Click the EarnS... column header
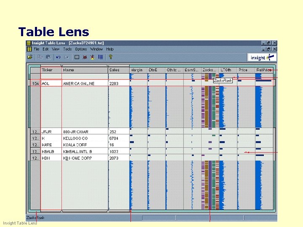This screenshot has height=227, width=303. tap(192, 70)
